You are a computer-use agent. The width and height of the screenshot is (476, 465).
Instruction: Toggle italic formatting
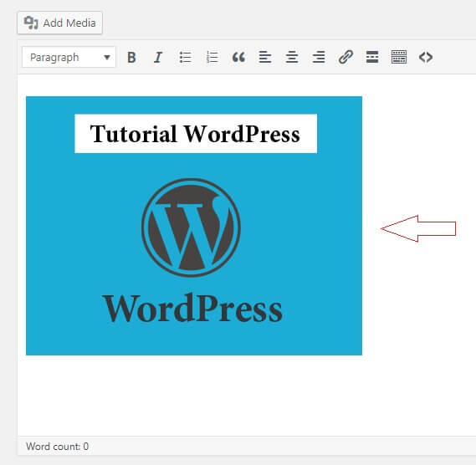pos(158,57)
